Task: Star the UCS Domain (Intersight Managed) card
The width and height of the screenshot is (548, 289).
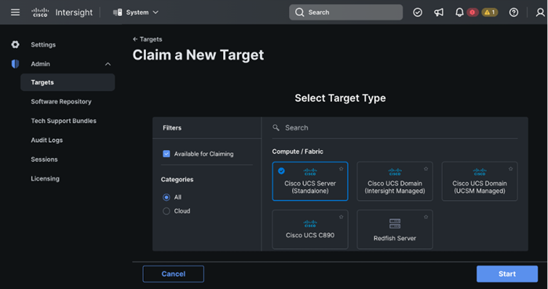Action: (x=426, y=169)
